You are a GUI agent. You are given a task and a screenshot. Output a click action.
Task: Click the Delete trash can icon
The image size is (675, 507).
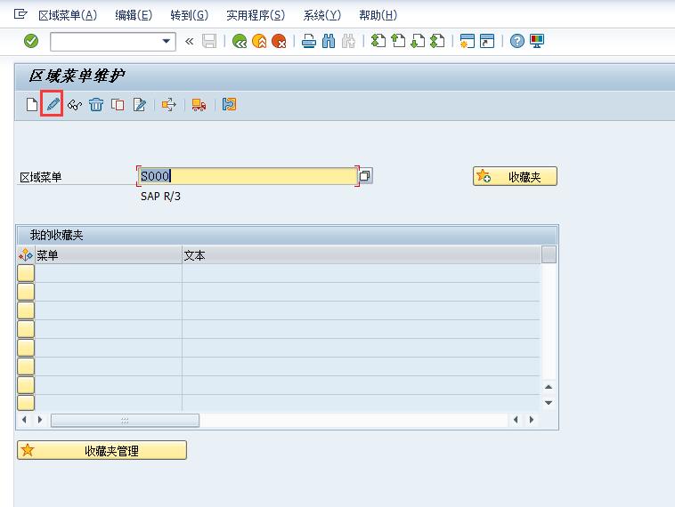coord(95,105)
